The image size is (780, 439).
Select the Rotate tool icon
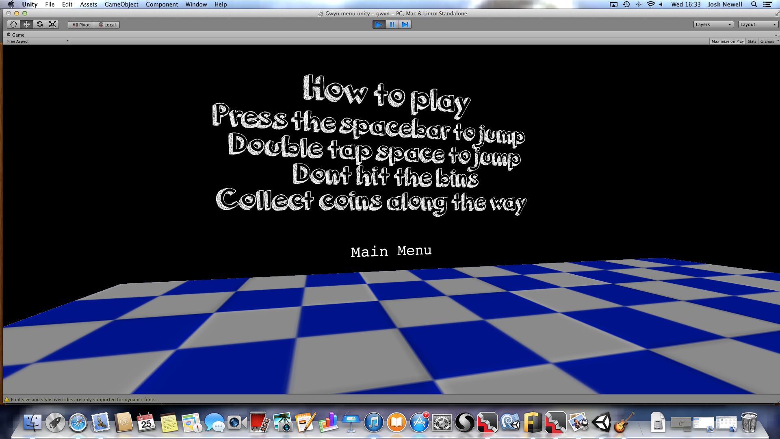[39, 24]
